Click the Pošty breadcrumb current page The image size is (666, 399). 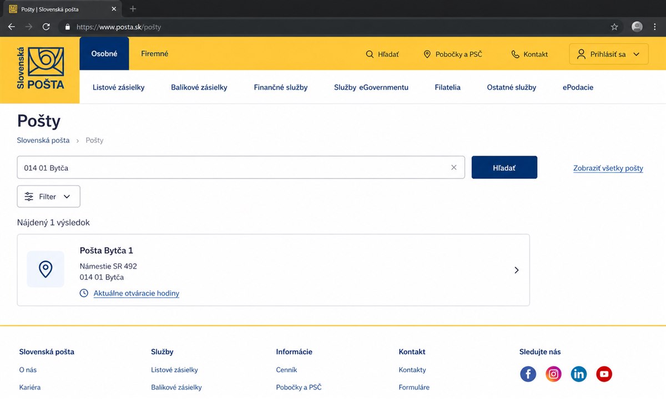pyautogui.click(x=94, y=140)
